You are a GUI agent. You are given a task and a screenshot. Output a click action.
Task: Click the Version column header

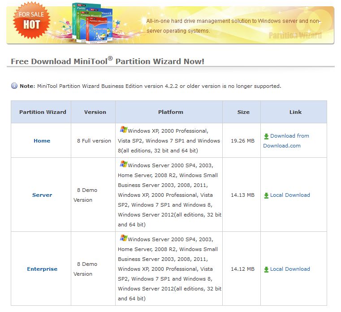[x=95, y=112]
